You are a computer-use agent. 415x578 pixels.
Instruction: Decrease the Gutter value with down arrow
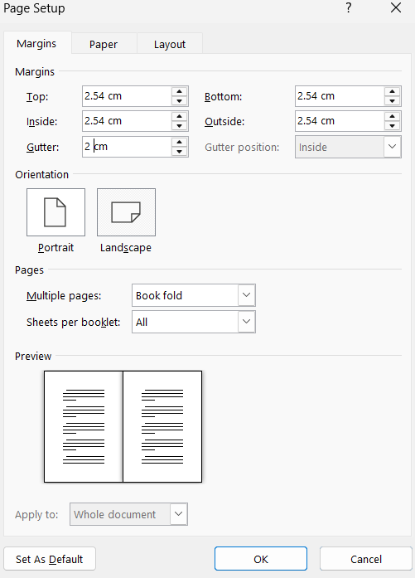[x=179, y=152]
